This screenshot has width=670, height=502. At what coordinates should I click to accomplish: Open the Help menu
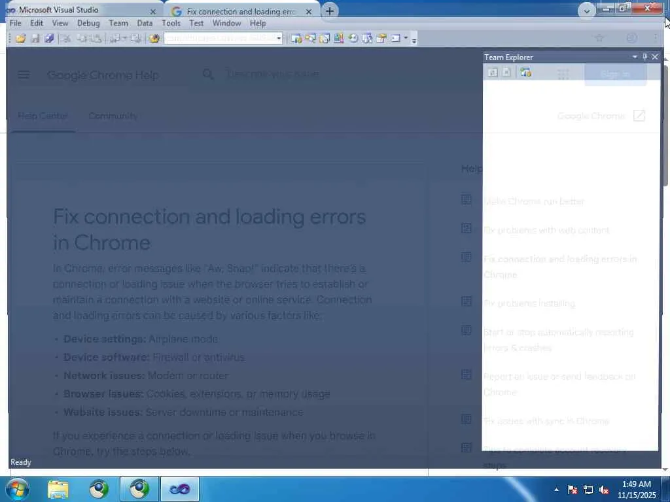[258, 23]
